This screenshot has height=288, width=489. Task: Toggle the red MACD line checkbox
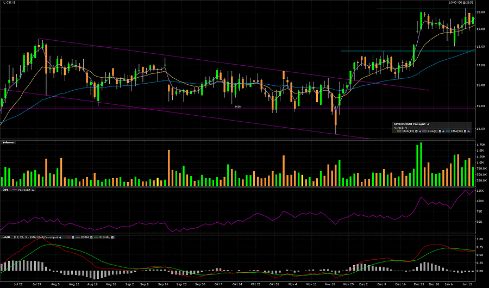pos(73,237)
